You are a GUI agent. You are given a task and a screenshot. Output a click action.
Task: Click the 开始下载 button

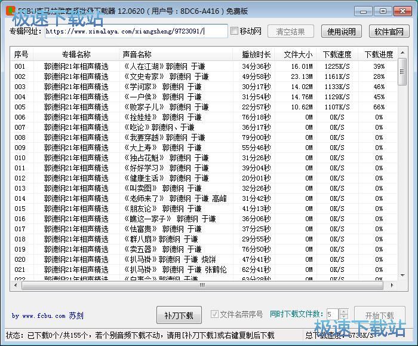tap(379, 315)
